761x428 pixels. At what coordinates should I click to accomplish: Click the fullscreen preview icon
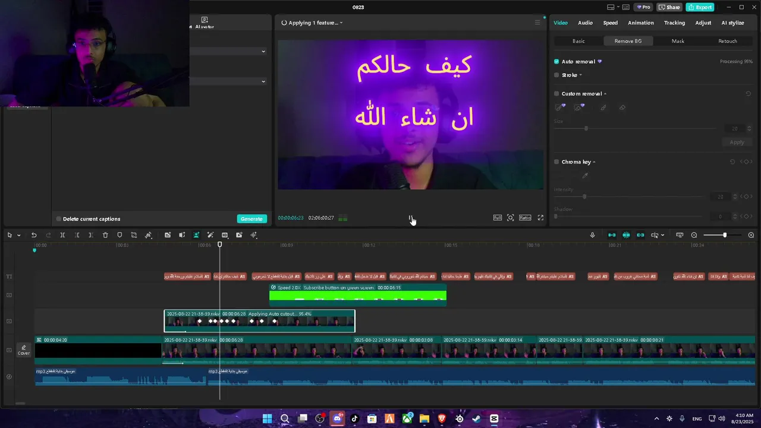click(540, 218)
